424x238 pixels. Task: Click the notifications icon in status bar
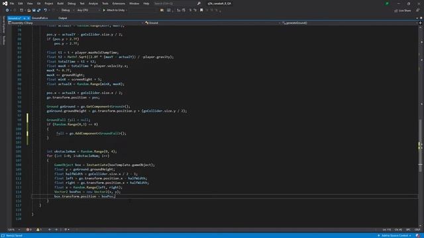click(418, 235)
